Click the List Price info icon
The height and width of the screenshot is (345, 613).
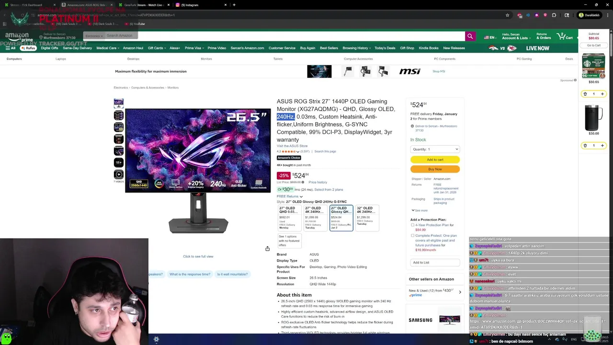(303, 182)
